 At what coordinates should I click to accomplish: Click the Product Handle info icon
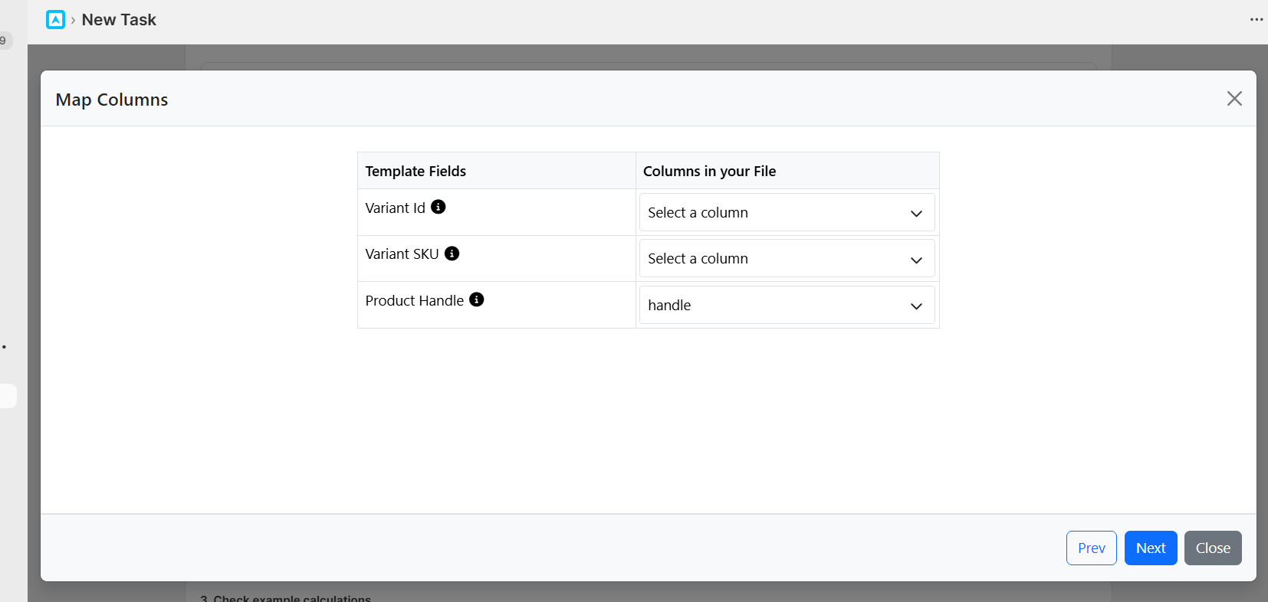tap(476, 299)
